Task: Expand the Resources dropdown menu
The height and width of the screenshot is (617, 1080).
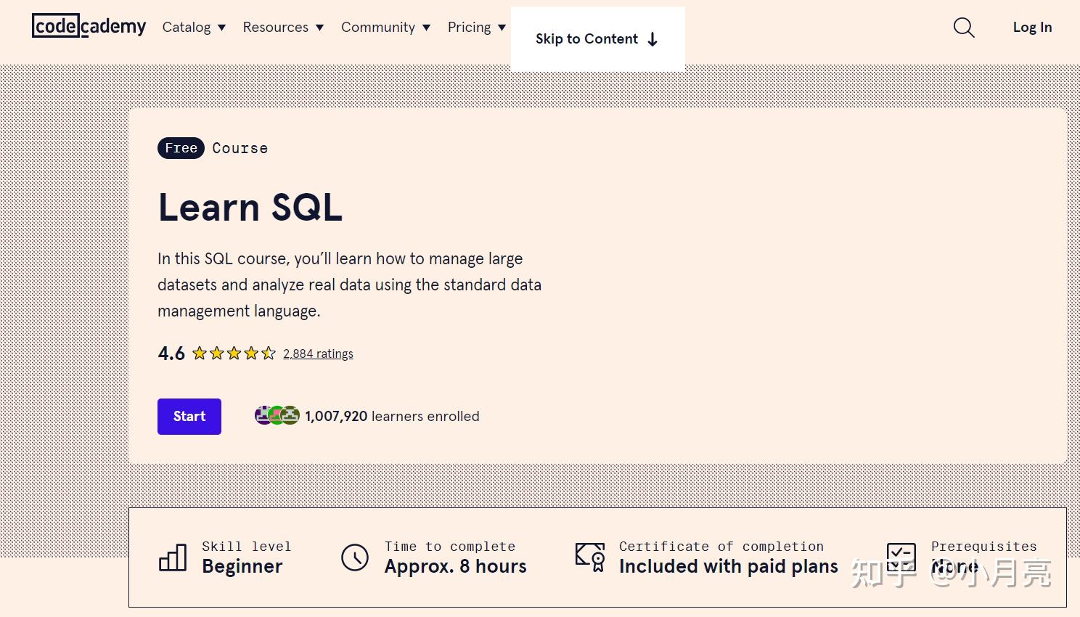Action: 283,28
